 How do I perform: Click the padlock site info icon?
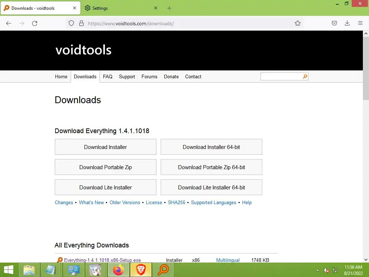coord(81,23)
